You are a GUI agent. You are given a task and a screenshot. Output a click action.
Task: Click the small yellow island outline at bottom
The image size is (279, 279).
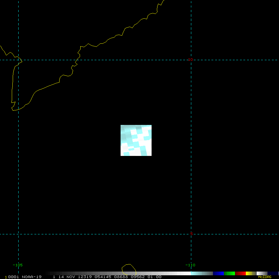tap(129, 270)
